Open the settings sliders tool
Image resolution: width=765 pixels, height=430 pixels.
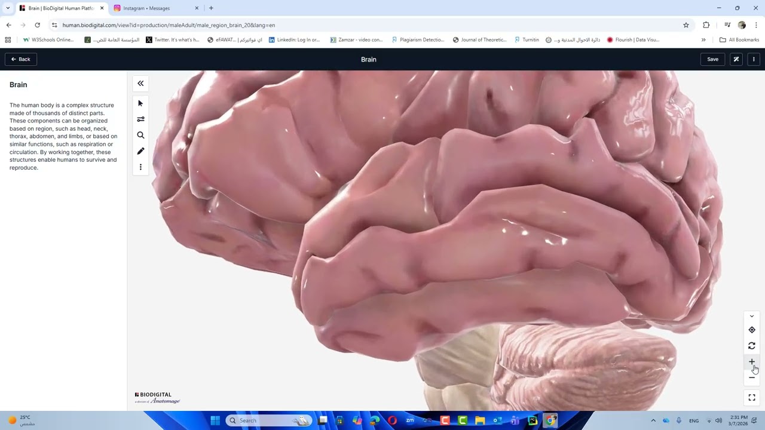pyautogui.click(x=140, y=119)
